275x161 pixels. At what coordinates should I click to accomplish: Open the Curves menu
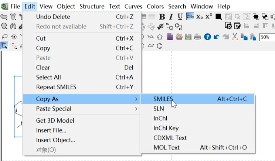point(133,7)
